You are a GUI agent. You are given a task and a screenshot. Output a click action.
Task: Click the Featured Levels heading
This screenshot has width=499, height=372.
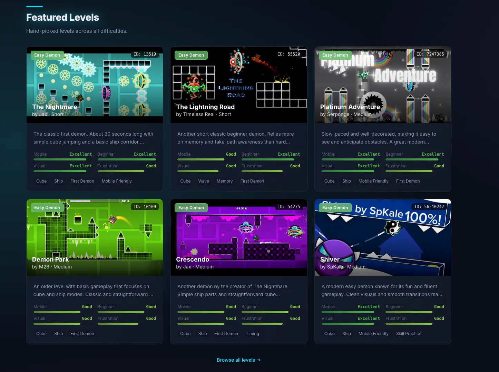pyautogui.click(x=62, y=17)
